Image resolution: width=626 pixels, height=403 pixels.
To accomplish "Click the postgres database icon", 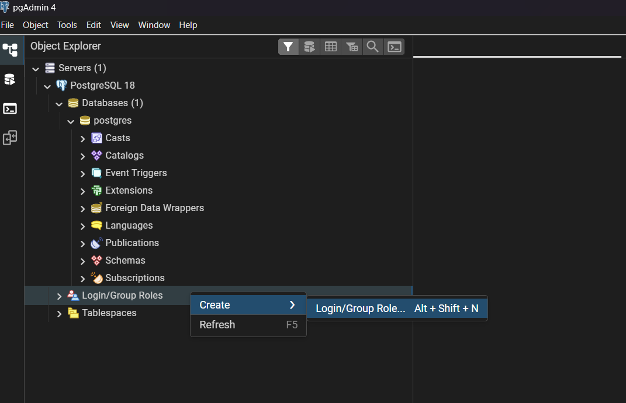I will pyautogui.click(x=85, y=121).
